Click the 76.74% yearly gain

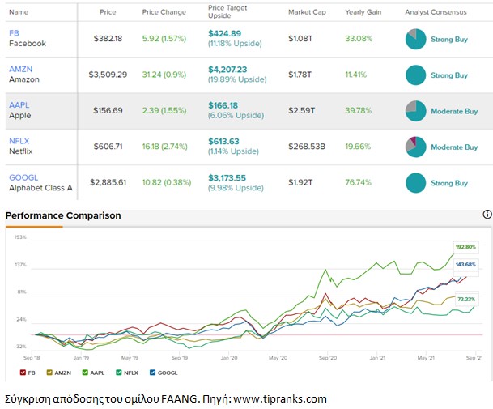point(358,182)
